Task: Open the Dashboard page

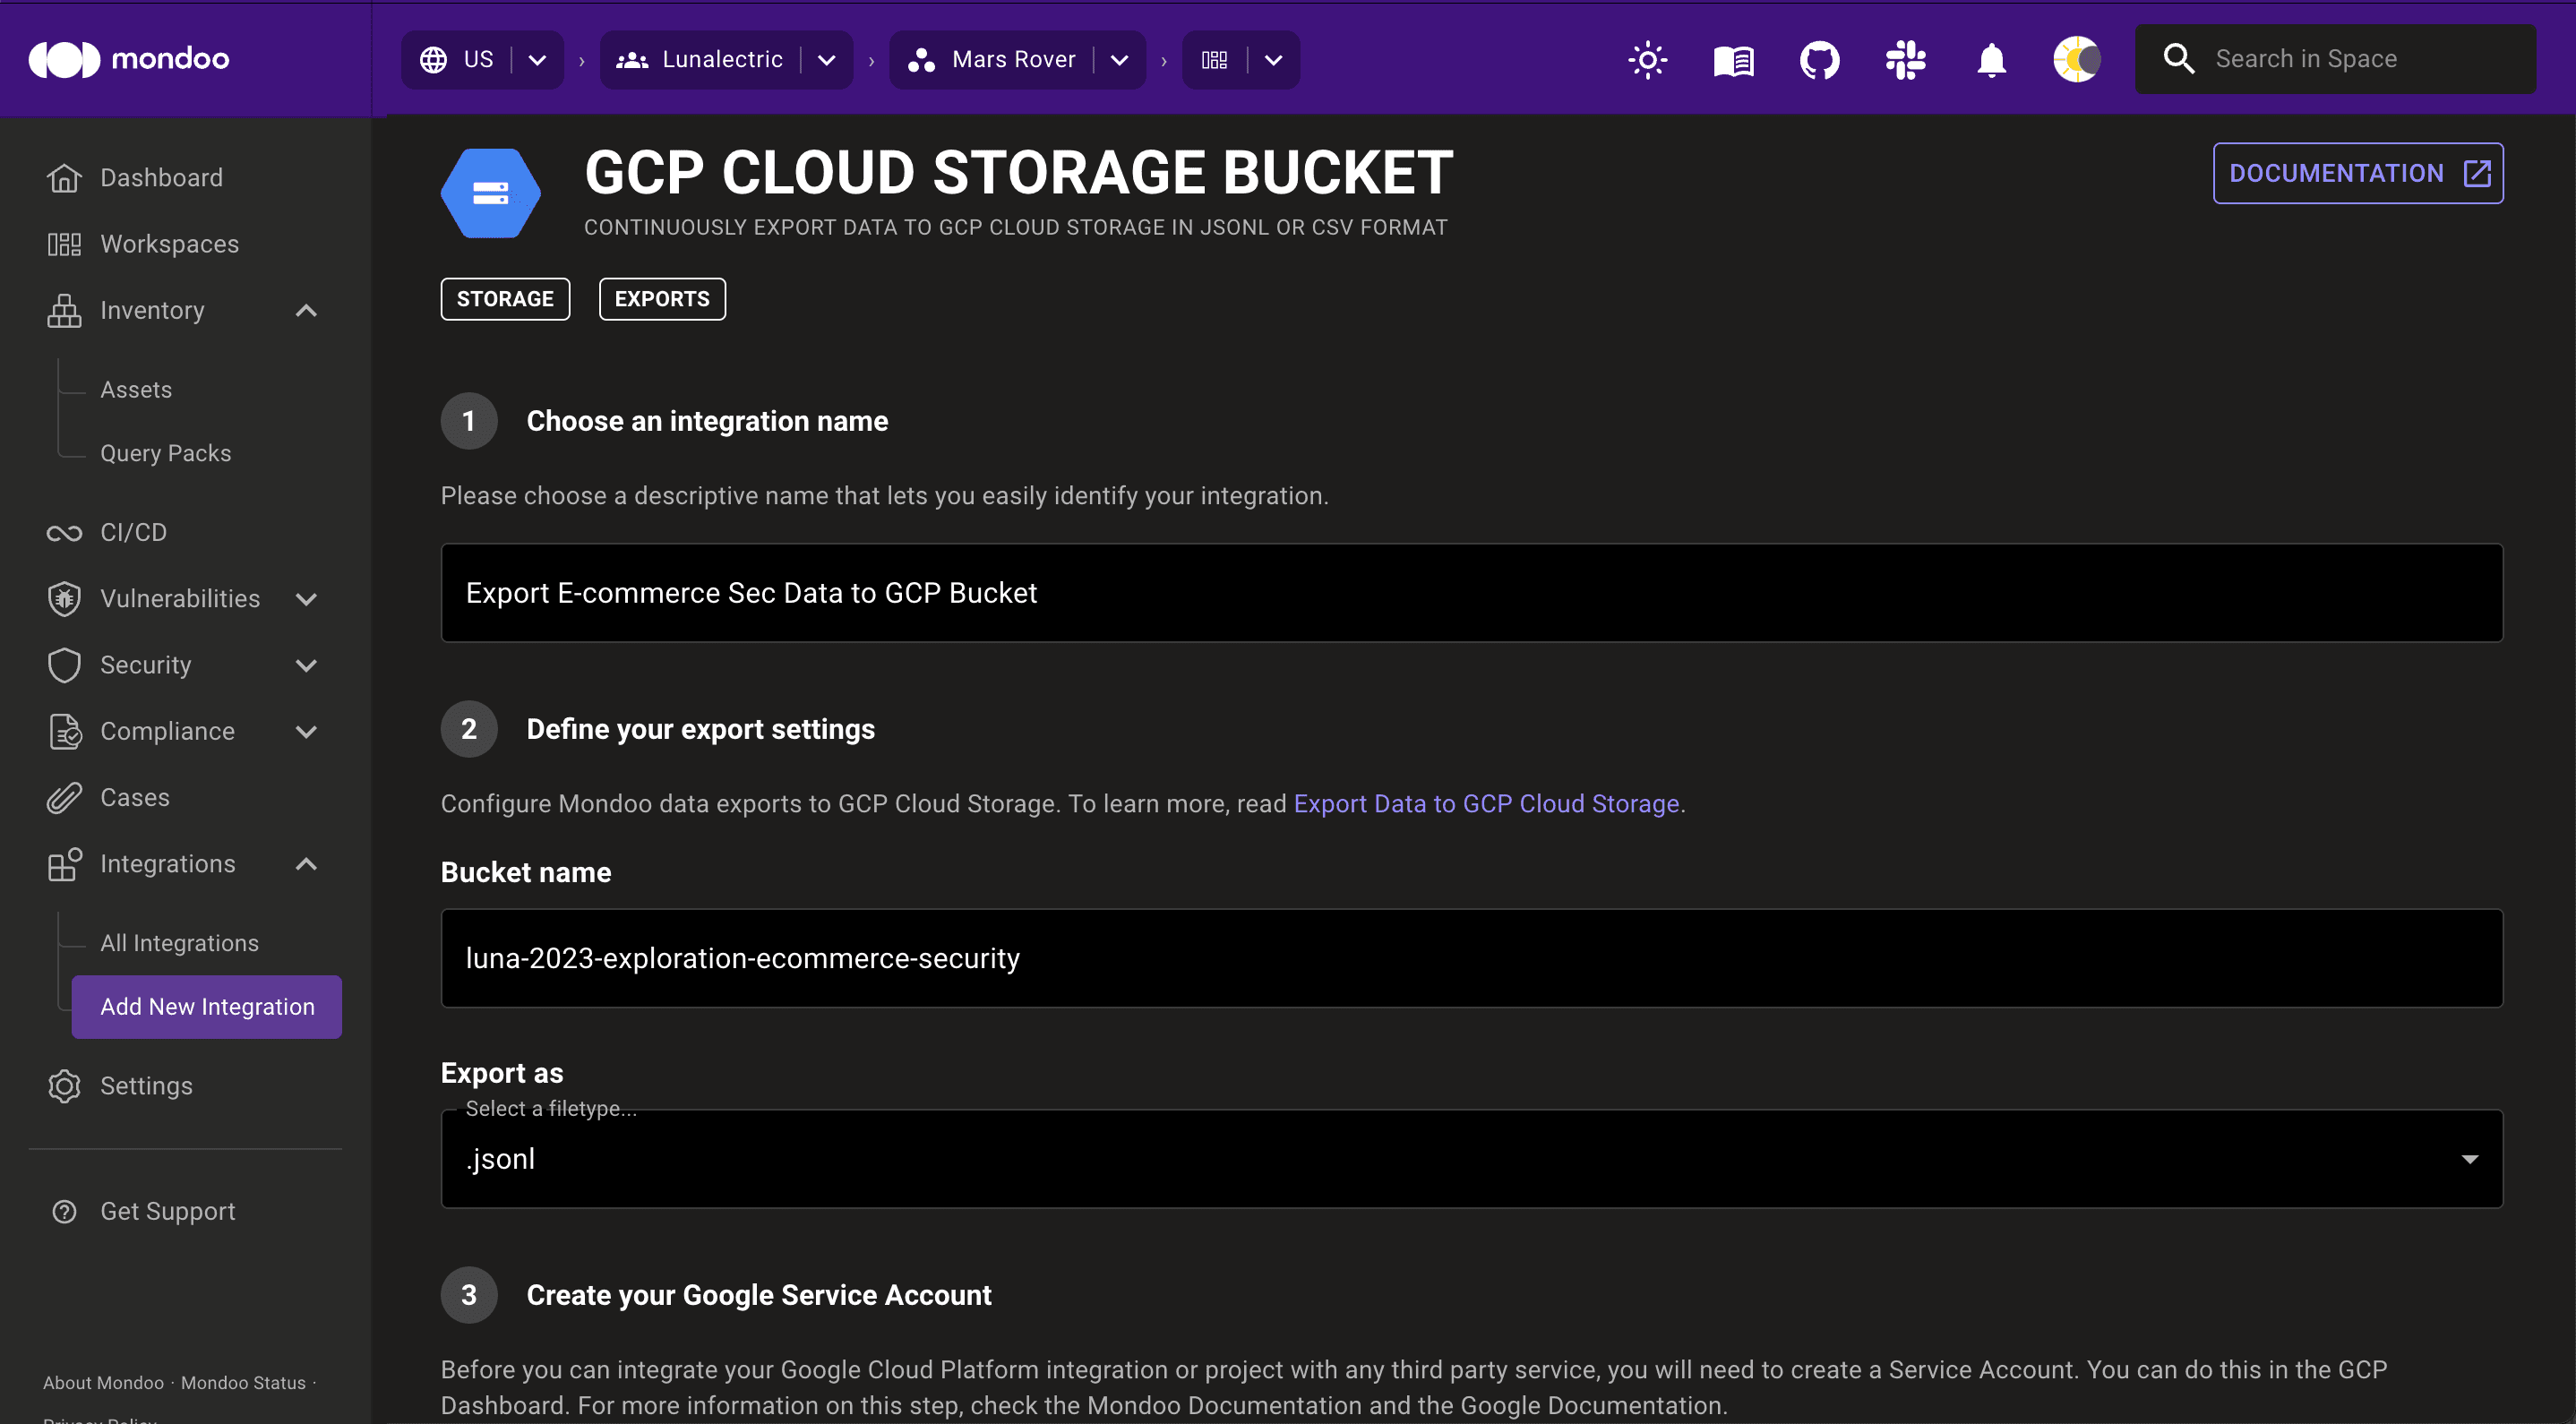Action: click(x=161, y=178)
